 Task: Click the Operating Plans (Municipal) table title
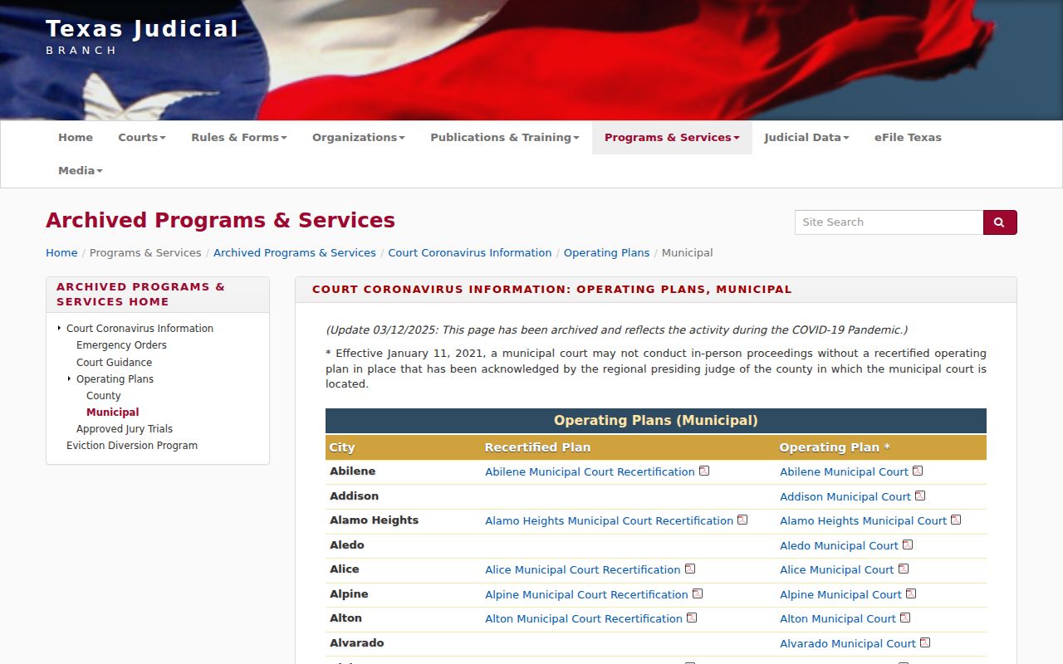click(x=656, y=421)
